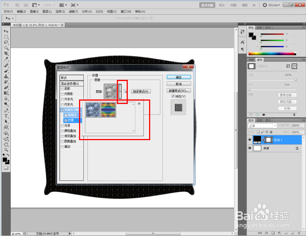Screen dimensions: 306x236
Task: Open the Paragraph panel icon
Action: click(x=242, y=49)
